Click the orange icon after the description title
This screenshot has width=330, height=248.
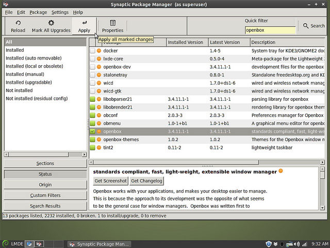(x=280, y=171)
